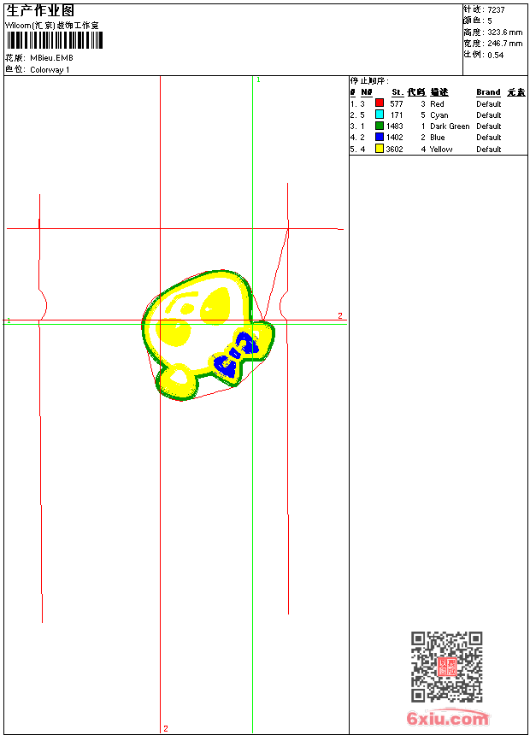Select the barcode under the studio name
This screenshot has width=530, height=735.
pos(55,40)
